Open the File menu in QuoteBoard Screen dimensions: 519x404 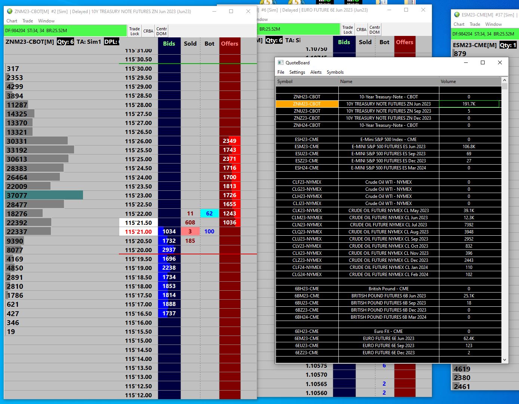(281, 72)
